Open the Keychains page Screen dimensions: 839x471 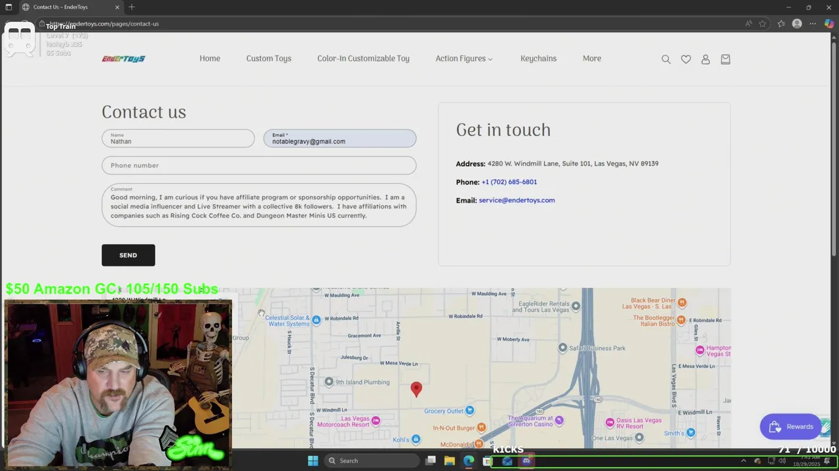point(538,59)
